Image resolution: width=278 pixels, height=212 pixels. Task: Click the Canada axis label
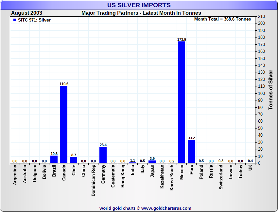[x=64, y=173]
